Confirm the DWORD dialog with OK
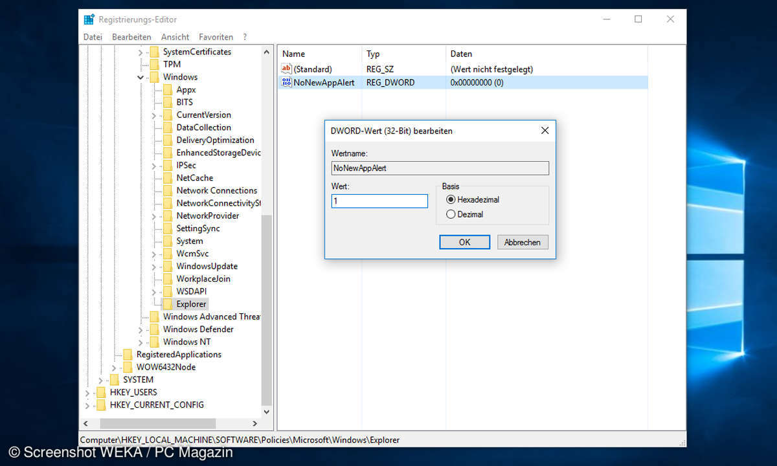Screen dimensions: 777x466 [x=464, y=242]
